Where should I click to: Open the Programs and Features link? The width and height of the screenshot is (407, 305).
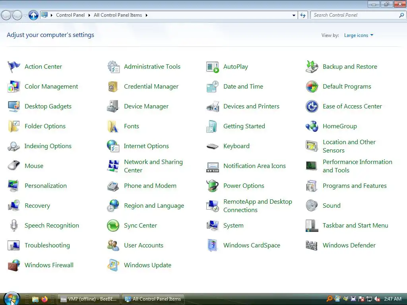coord(355,186)
